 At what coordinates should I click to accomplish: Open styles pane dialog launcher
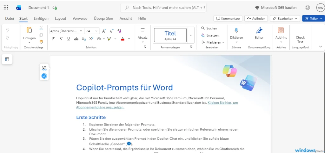(x=191, y=47)
